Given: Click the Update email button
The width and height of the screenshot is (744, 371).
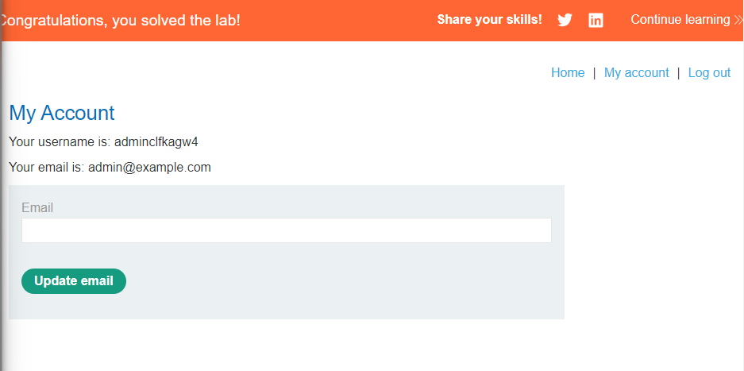Looking at the screenshot, I should pos(74,280).
